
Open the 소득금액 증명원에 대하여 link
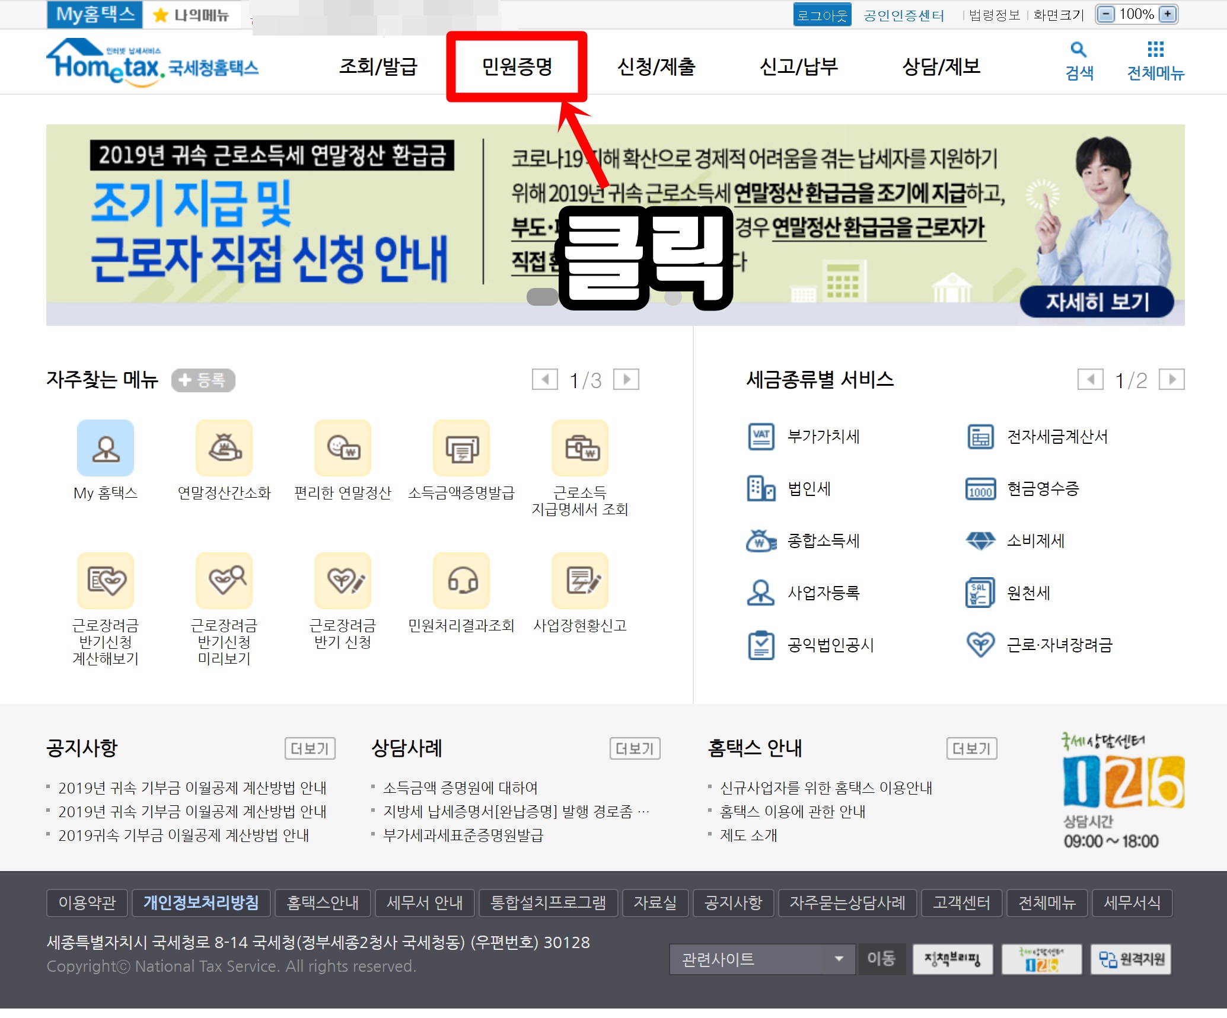click(x=460, y=787)
